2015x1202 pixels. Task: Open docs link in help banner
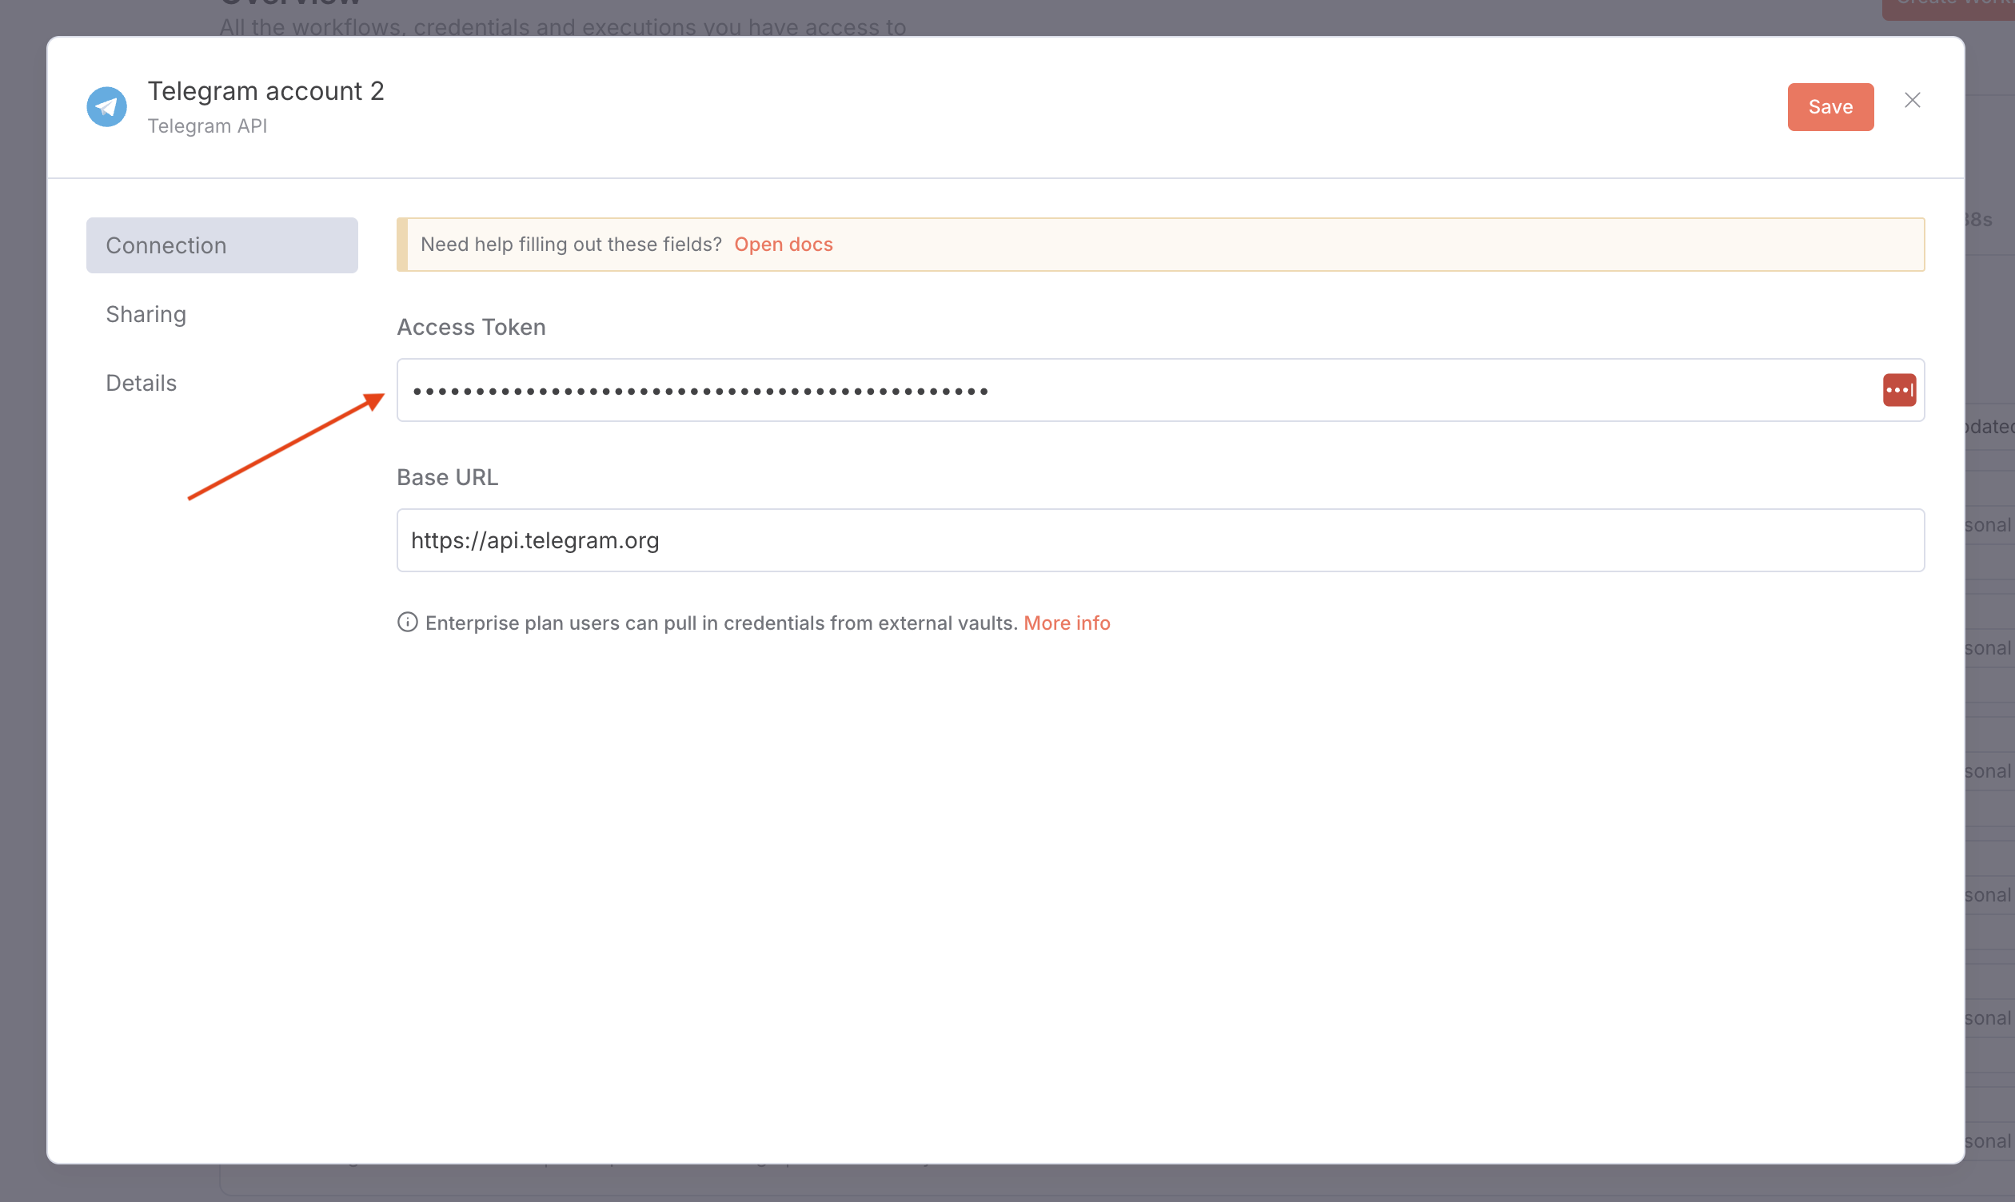pos(783,245)
